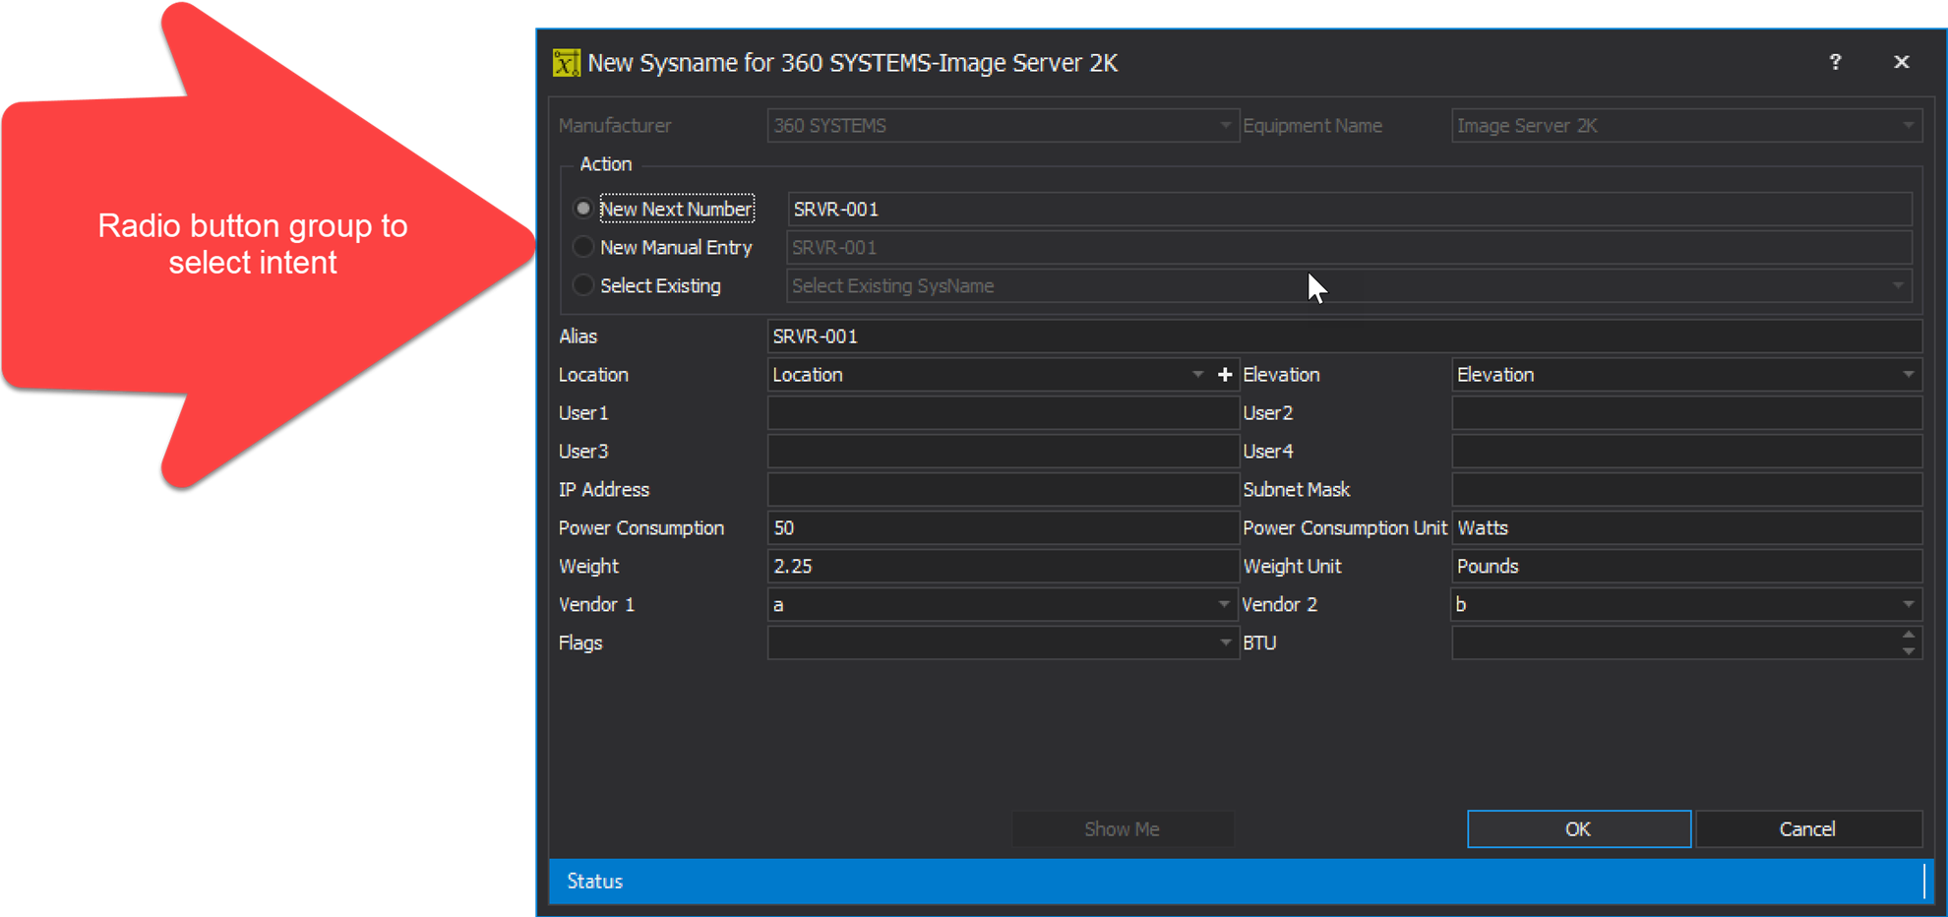
Task: Click the Power Consumption Unit field Watts
Action: click(1686, 528)
